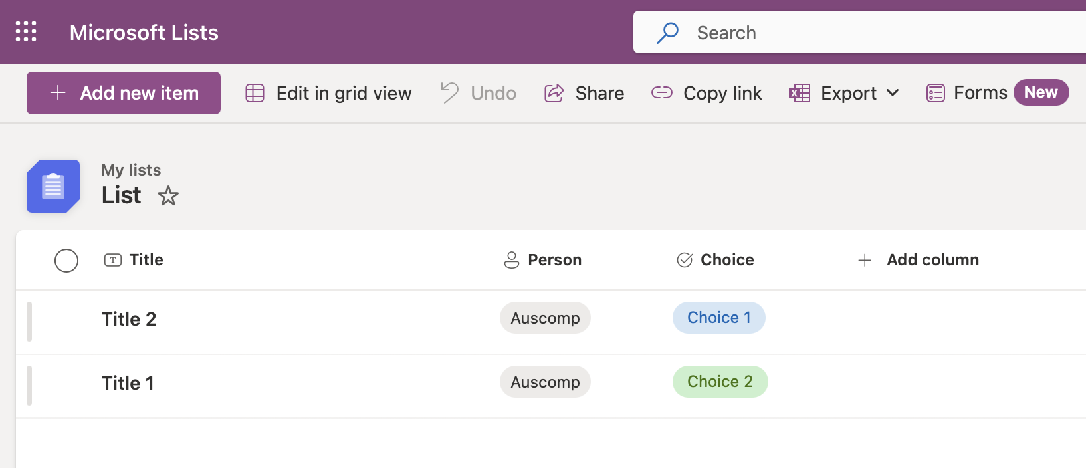Viewport: 1086px width, 468px height.
Task: Click the blue clipboard list icon
Action: click(53, 186)
